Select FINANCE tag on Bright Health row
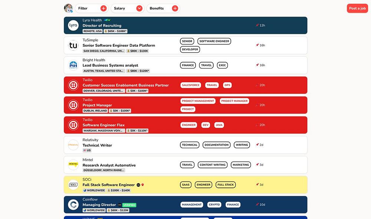The image size is (371, 219). point(188,65)
